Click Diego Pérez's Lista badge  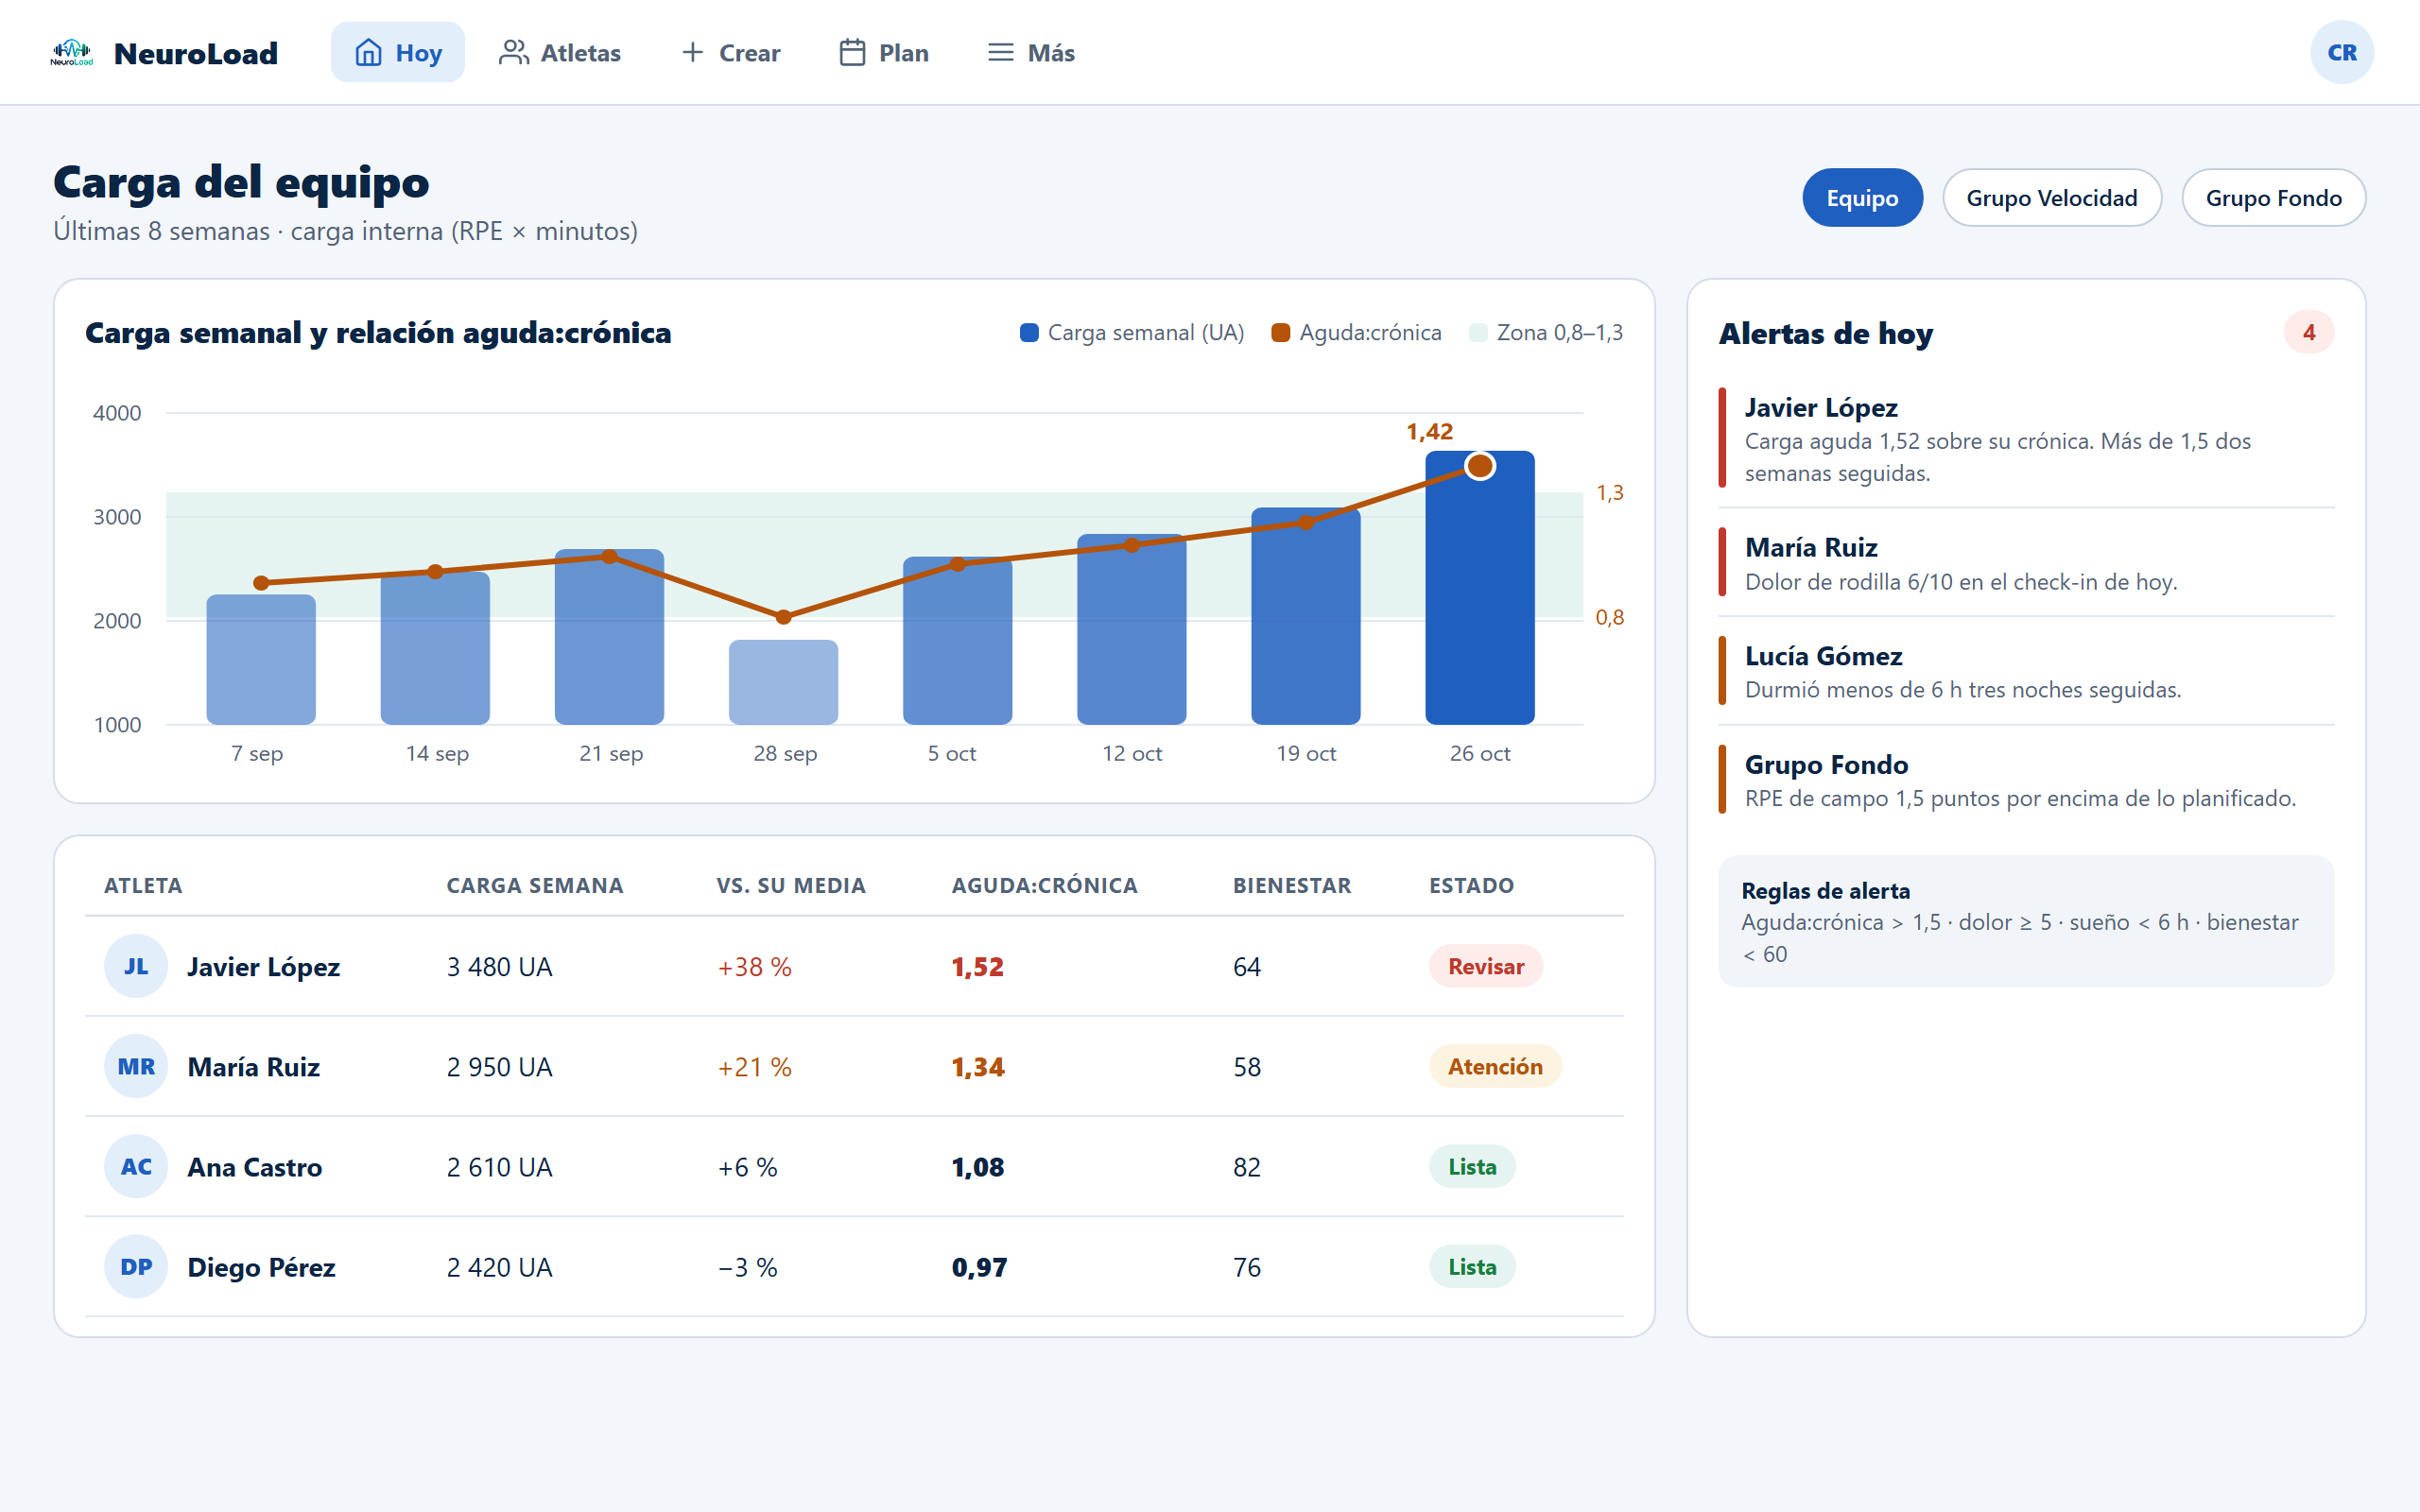[1472, 1266]
